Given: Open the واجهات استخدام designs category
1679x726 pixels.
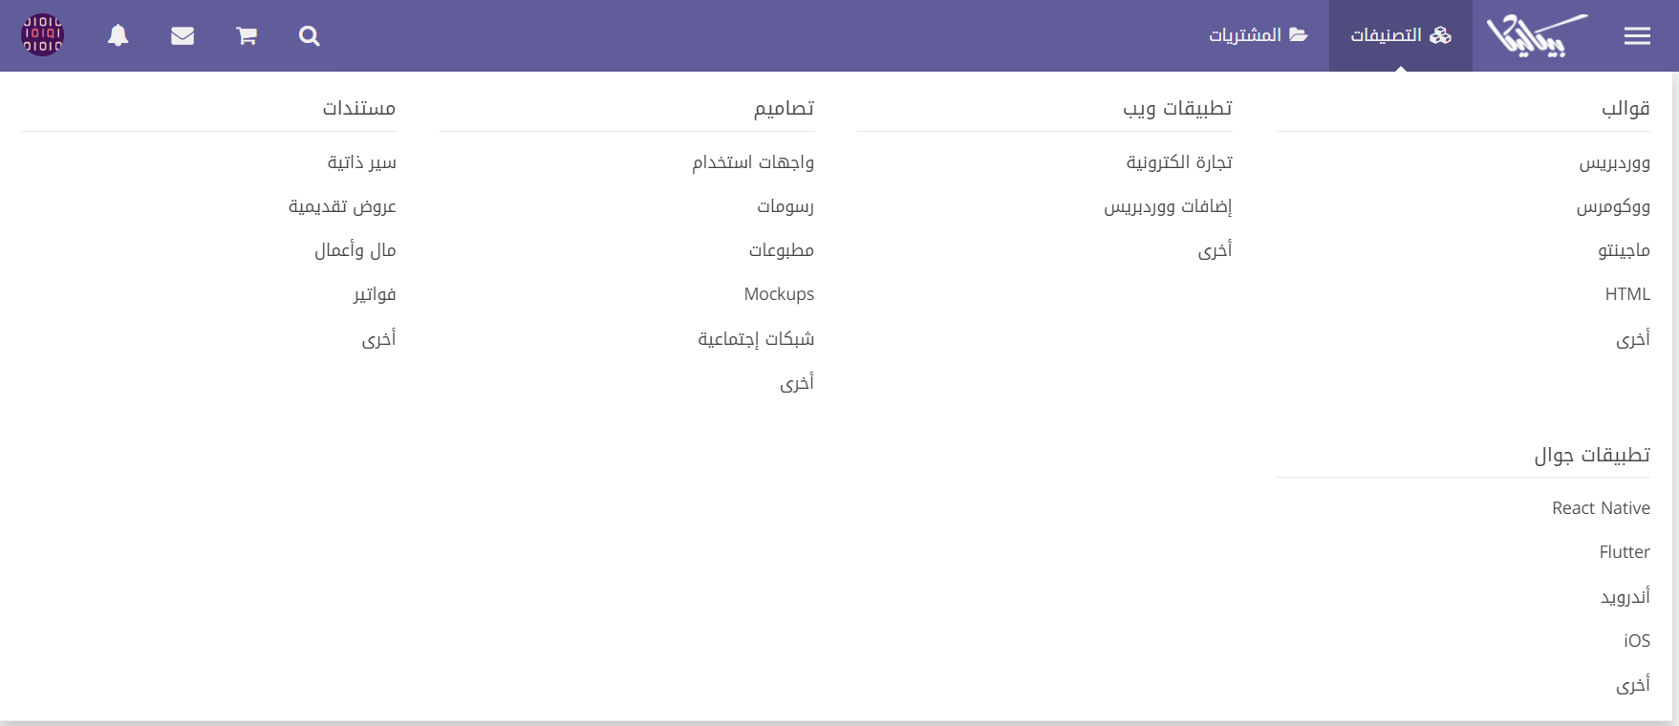Looking at the screenshot, I should pyautogui.click(x=753, y=162).
